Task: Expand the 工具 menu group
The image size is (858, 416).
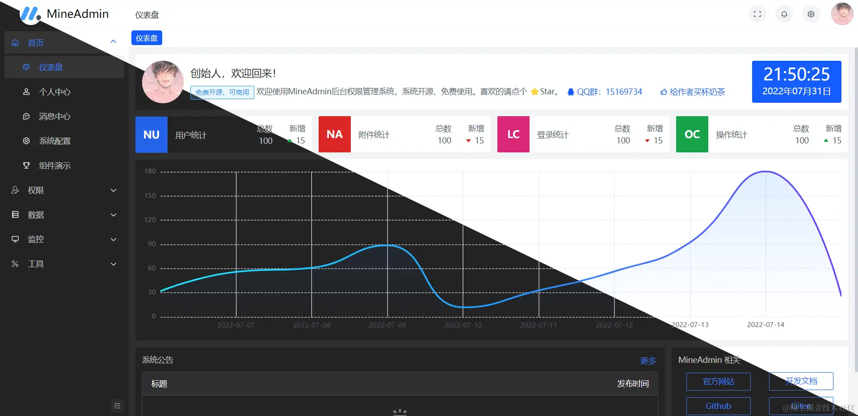Action: 64,264
